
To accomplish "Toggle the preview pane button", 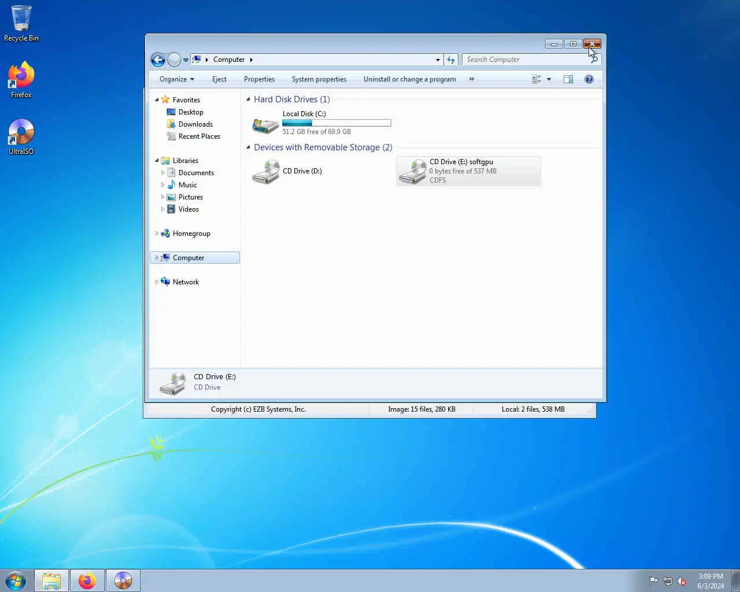I will click(568, 79).
